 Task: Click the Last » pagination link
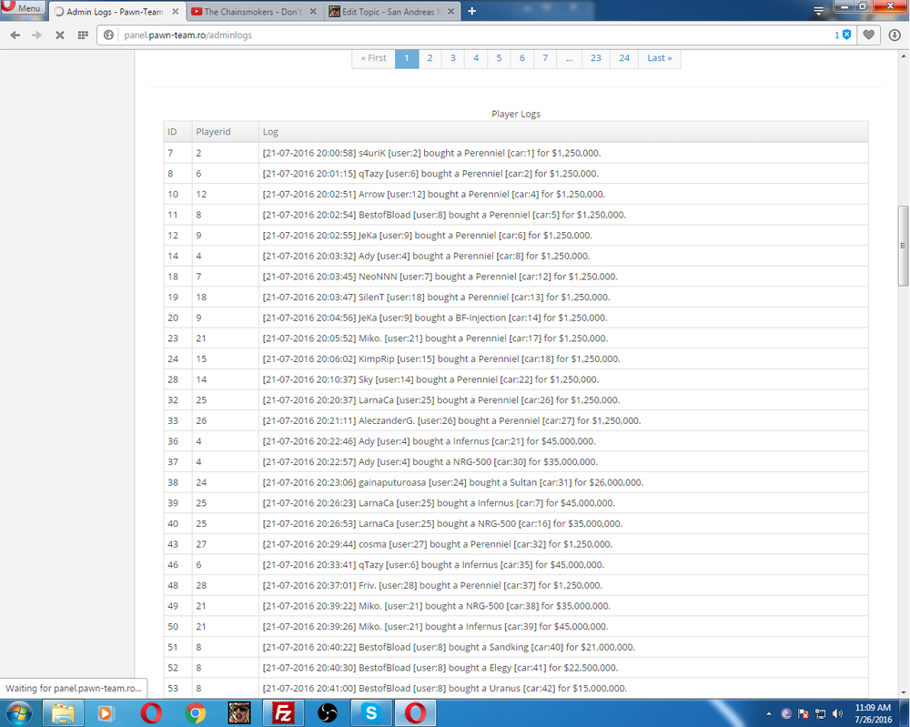tap(660, 58)
